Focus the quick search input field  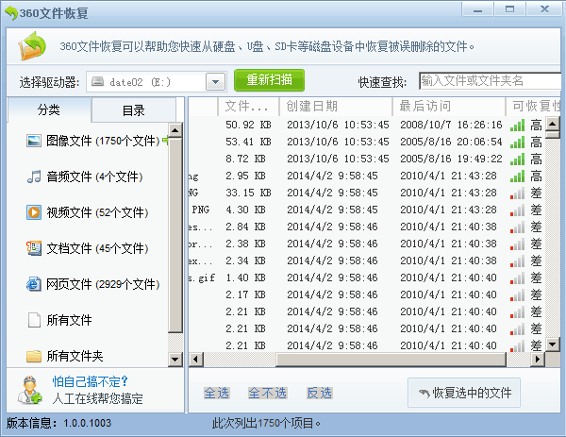tap(491, 80)
